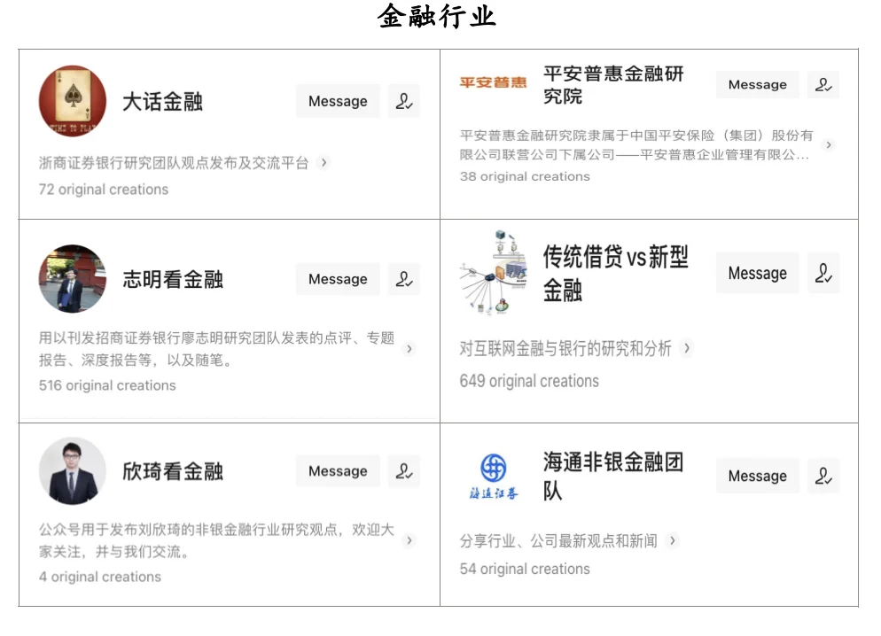Expand the 大话金融 description chevron
This screenshot has width=881, height=636.
[x=324, y=163]
